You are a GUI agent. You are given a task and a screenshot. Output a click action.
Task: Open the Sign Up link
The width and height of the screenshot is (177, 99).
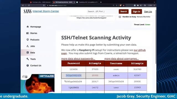pyautogui.click(x=148, y=12)
